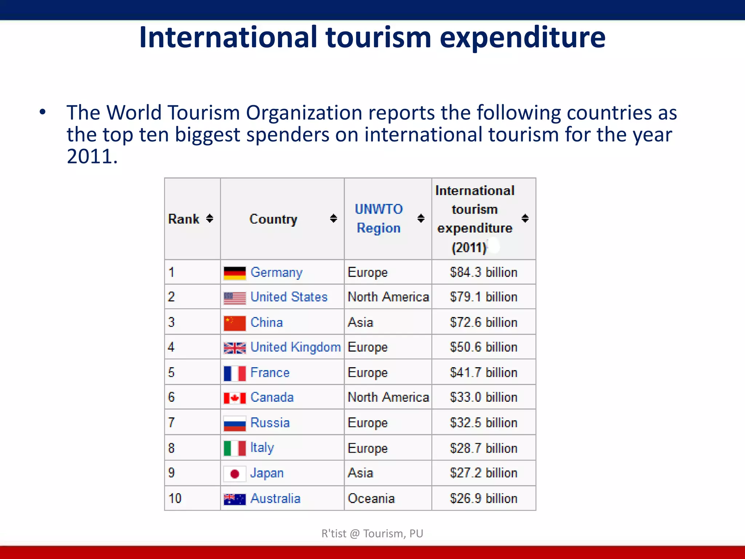This screenshot has width=745, height=559.
Task: Open the United States country link
Action: 289,297
